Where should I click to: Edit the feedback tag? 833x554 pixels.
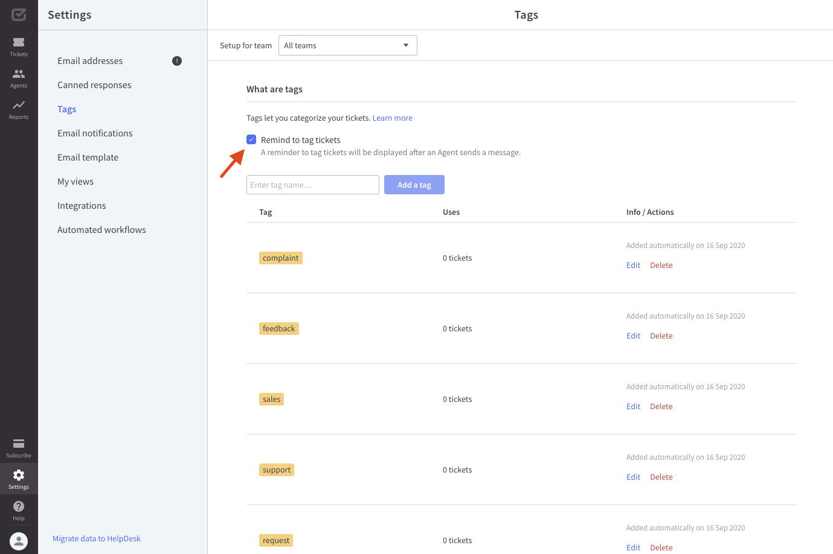(x=633, y=336)
